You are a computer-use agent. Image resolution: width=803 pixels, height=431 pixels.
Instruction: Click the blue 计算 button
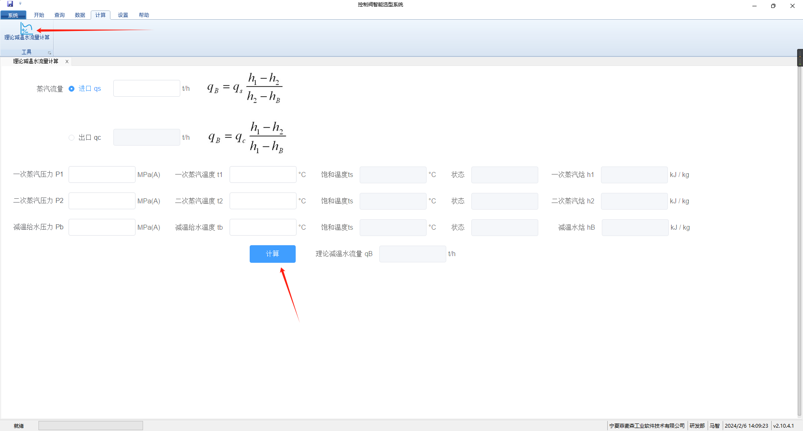coord(272,254)
